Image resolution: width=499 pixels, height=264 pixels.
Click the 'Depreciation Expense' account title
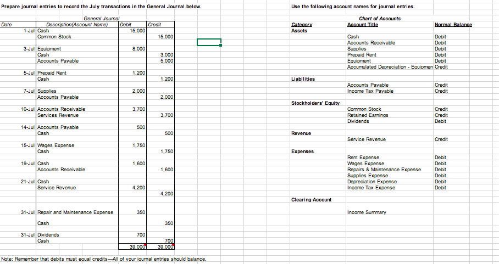[372, 182]
